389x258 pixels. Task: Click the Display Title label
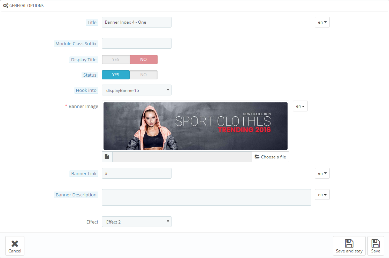(84, 60)
